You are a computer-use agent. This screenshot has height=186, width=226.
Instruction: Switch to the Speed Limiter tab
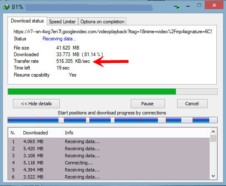pos(62,22)
